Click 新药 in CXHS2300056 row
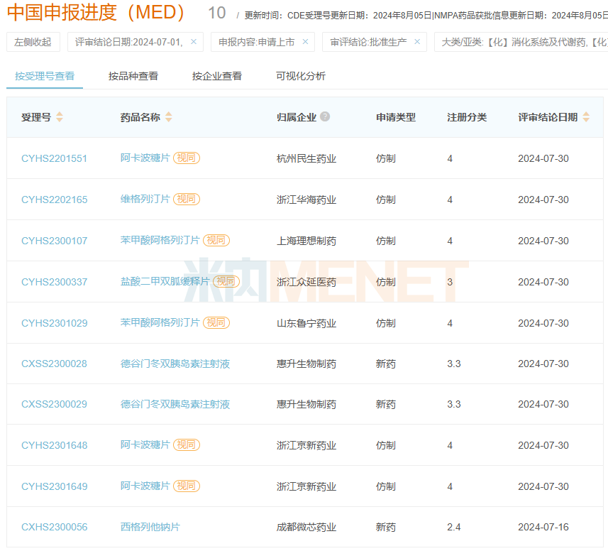This screenshot has width=608, height=551. point(386,527)
